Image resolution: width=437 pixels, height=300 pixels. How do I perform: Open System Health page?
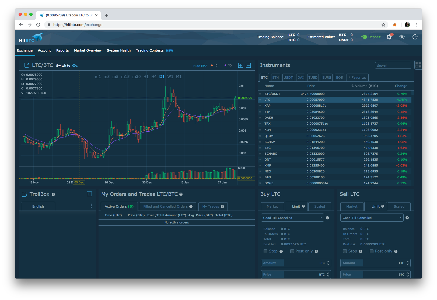119,50
